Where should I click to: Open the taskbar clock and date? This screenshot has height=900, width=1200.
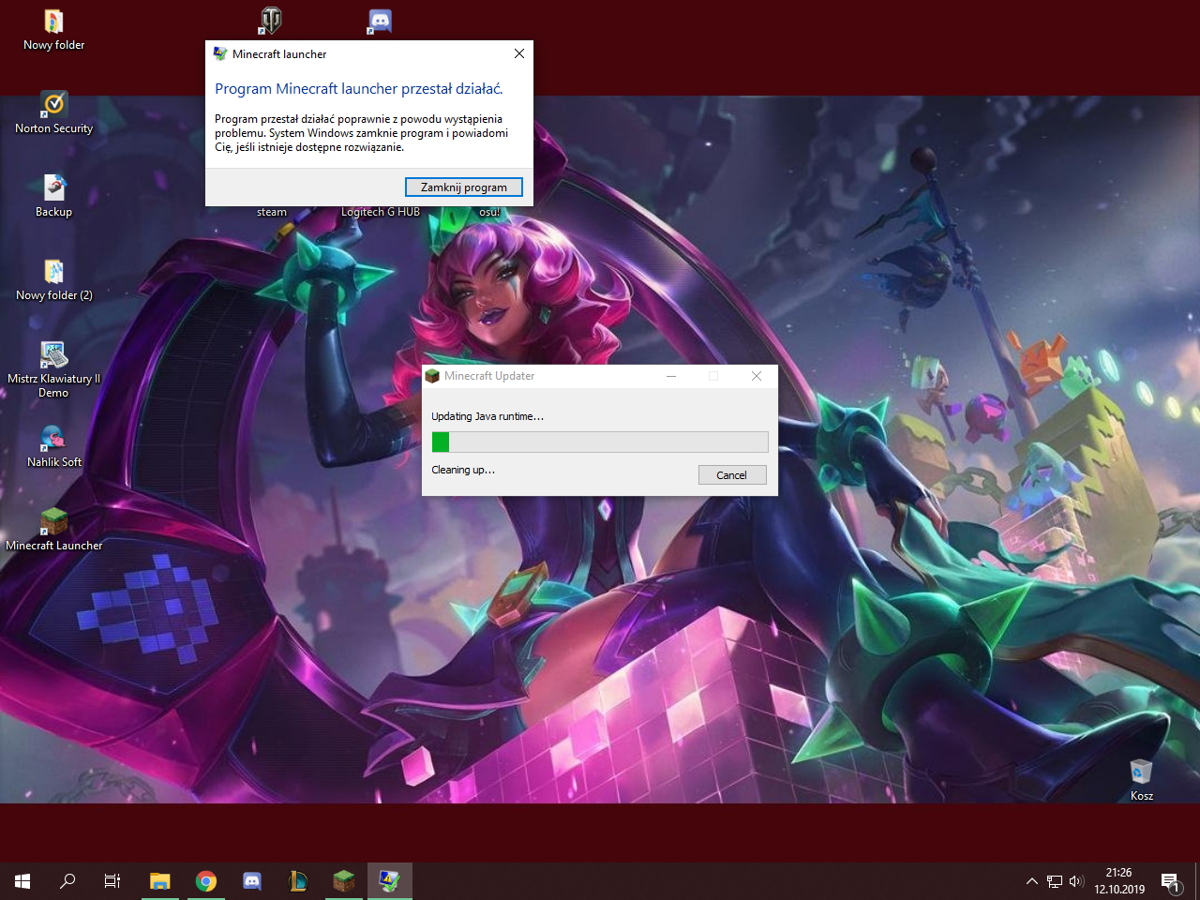(1119, 881)
